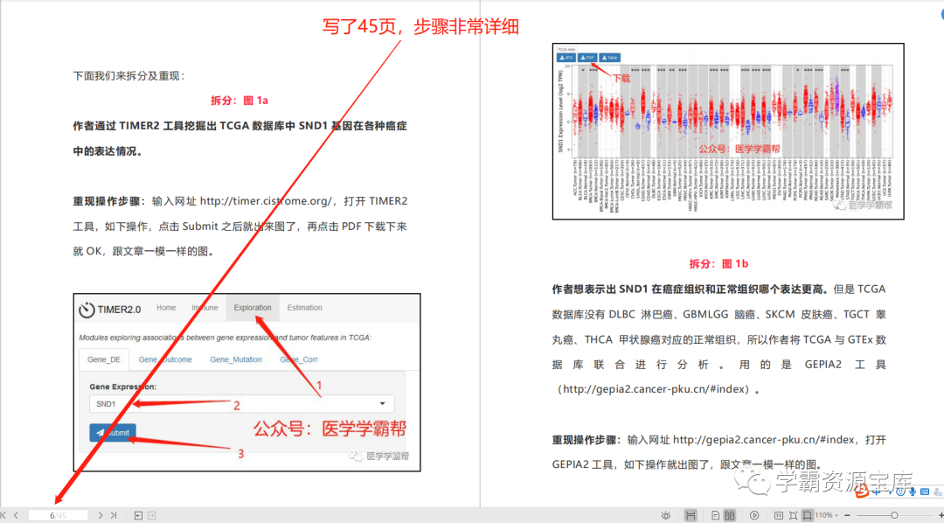The height and width of the screenshot is (523, 944).
Task: Click the text 下面我们来拆分及重现
Action: (128, 76)
